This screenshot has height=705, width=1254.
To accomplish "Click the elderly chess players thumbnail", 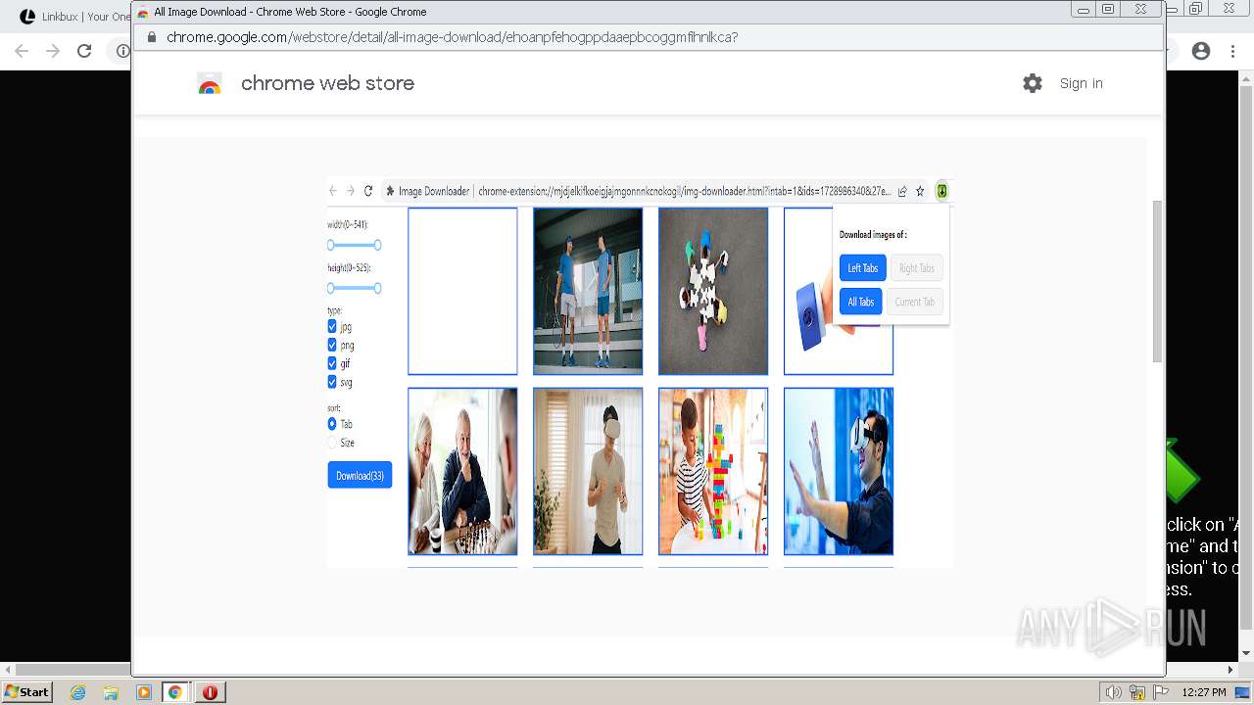I will 462,471.
